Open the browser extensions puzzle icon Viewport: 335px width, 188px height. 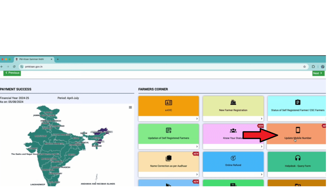[313, 67]
